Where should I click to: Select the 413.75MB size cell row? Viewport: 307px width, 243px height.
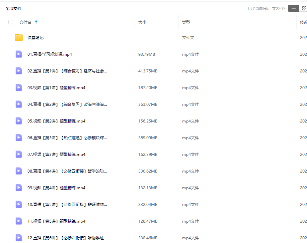click(x=148, y=71)
